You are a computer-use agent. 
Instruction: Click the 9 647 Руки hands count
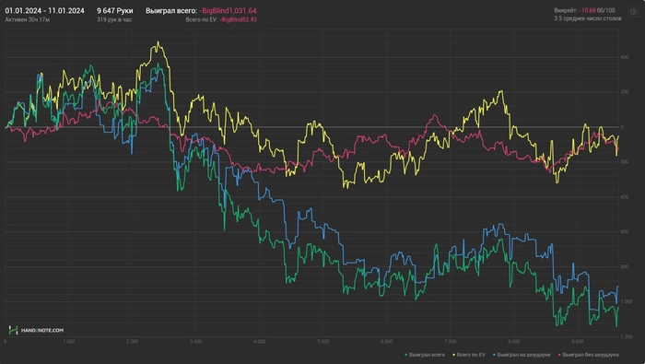[x=115, y=11]
